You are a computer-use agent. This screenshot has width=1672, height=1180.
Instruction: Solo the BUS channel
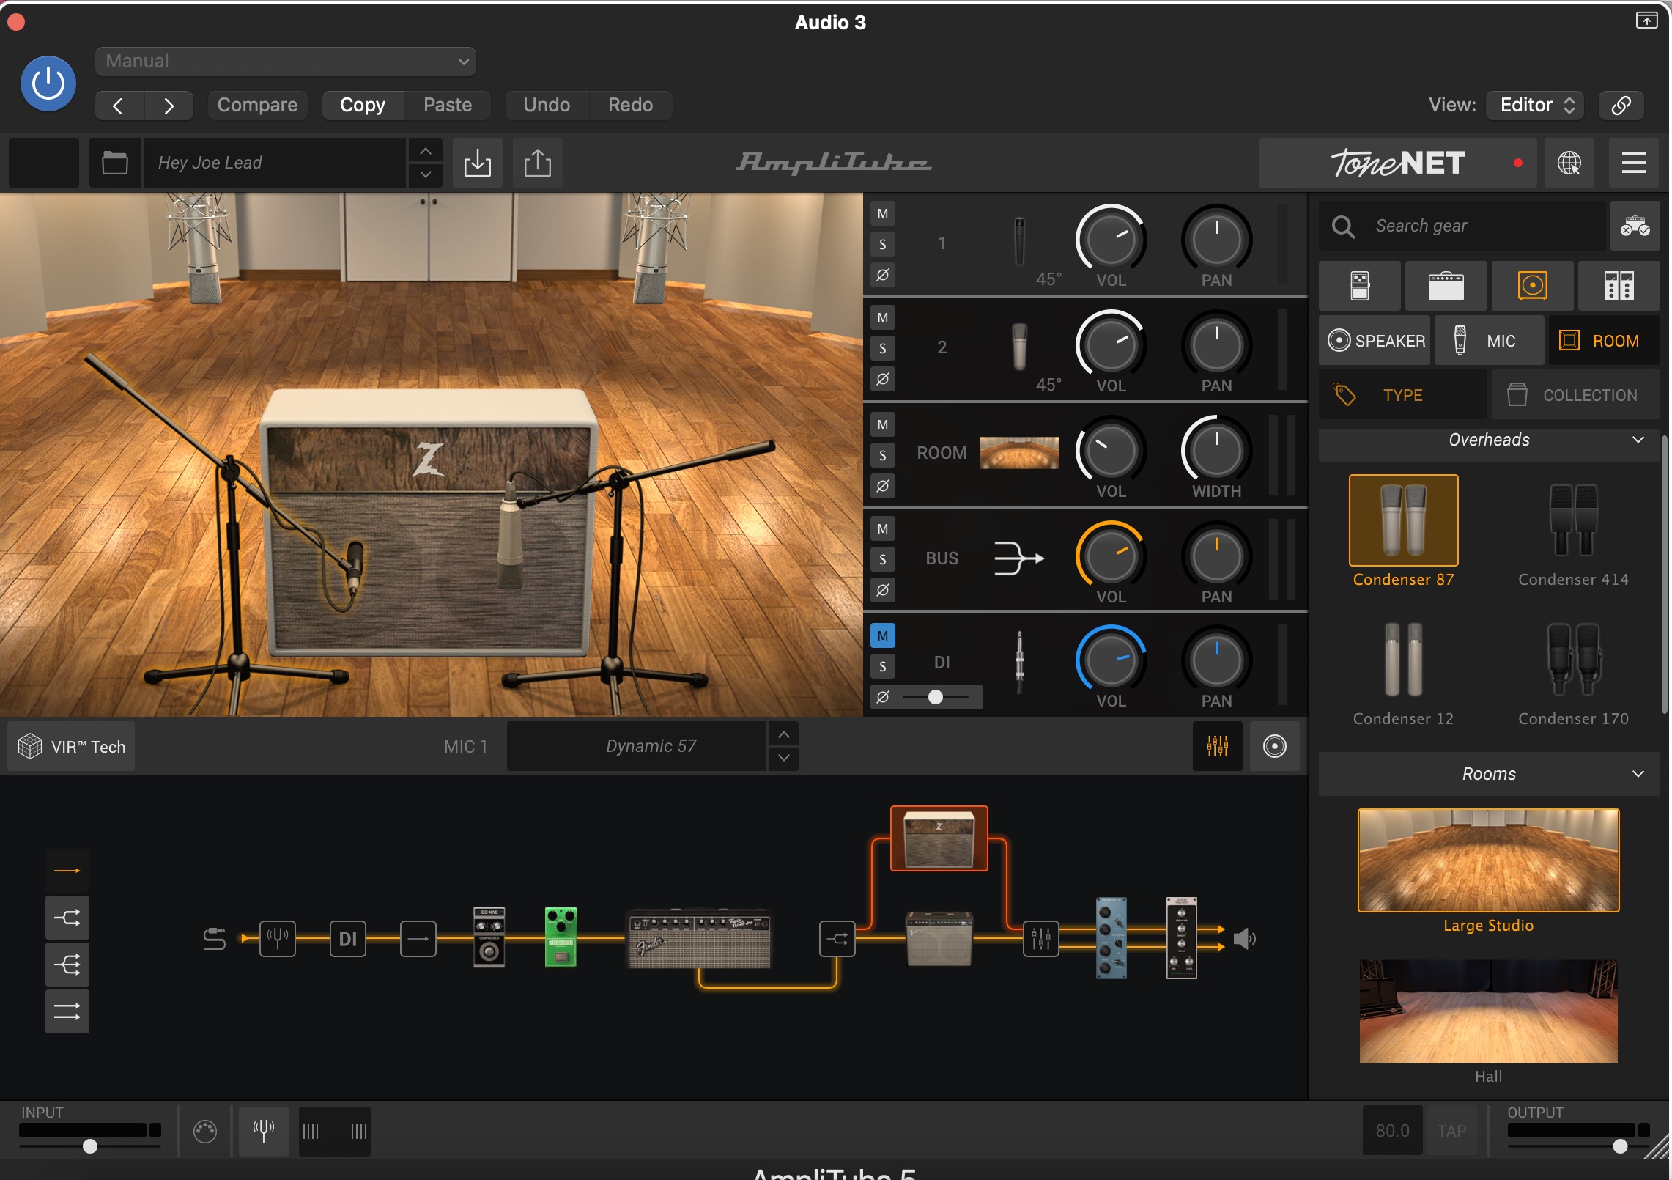[x=883, y=560]
